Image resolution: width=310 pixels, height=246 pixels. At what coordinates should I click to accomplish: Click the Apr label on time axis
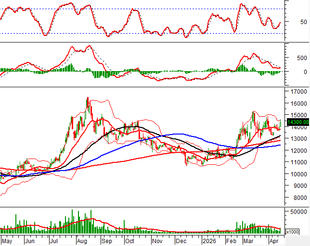[274, 241]
